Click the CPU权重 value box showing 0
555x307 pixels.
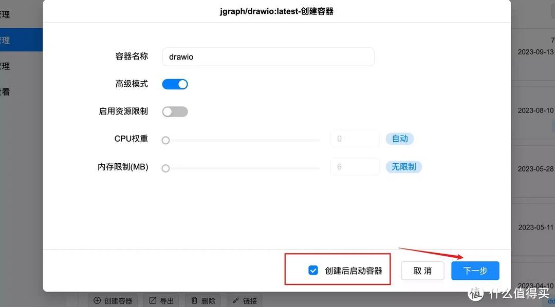tap(355, 139)
